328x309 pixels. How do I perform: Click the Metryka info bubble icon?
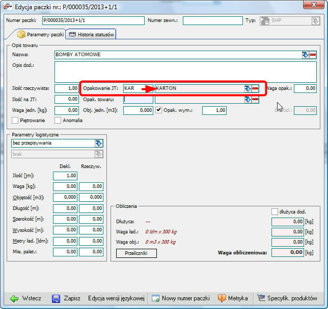(x=222, y=298)
